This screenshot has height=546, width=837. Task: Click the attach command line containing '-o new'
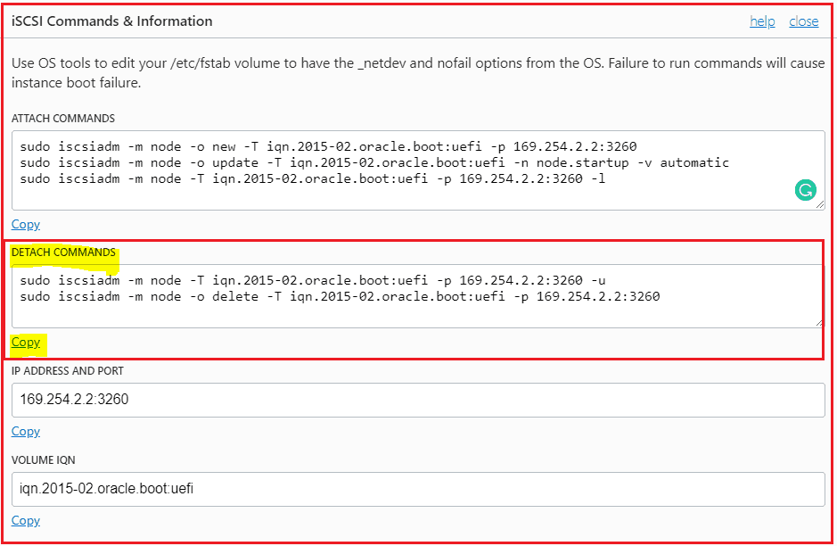[328, 146]
